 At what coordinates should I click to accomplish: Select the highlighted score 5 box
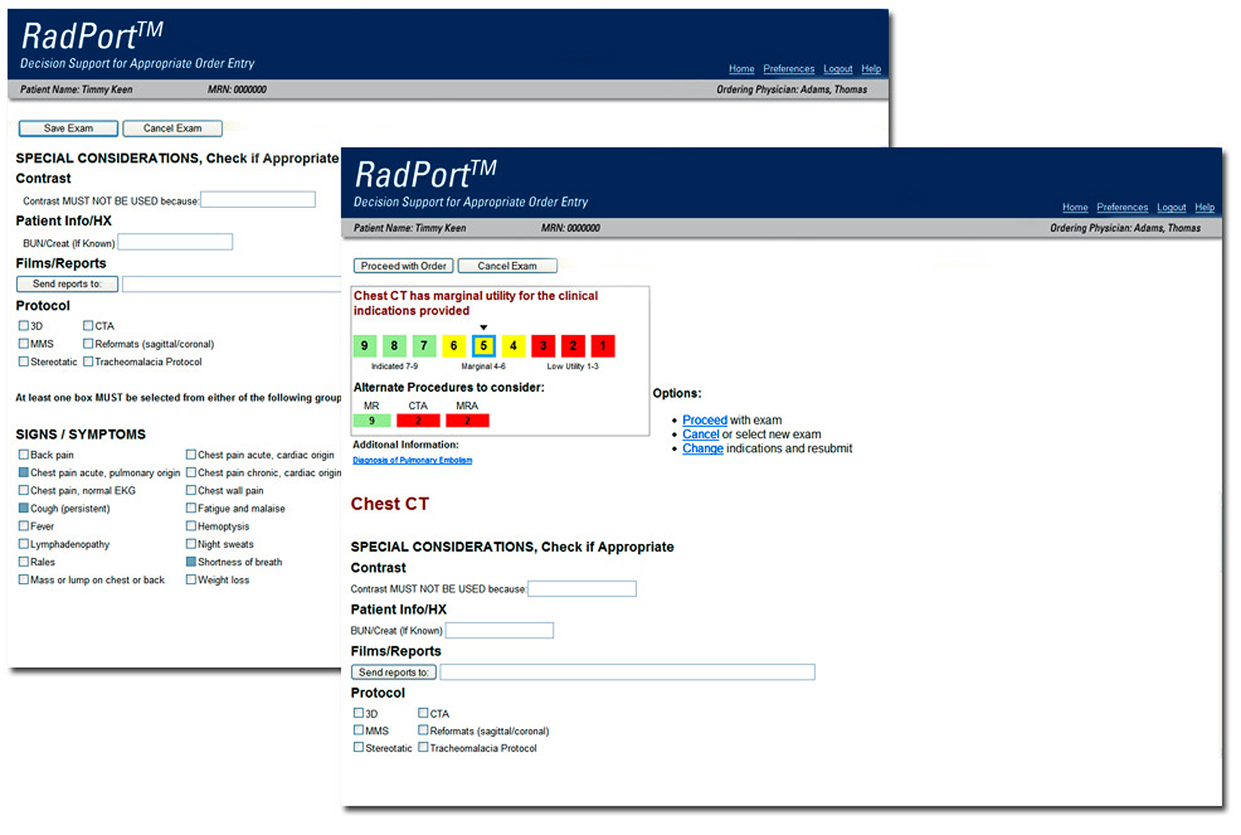(x=483, y=346)
